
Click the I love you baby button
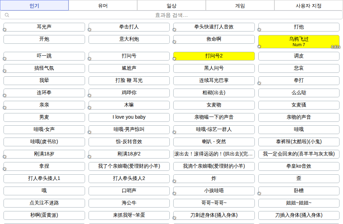point(129,117)
